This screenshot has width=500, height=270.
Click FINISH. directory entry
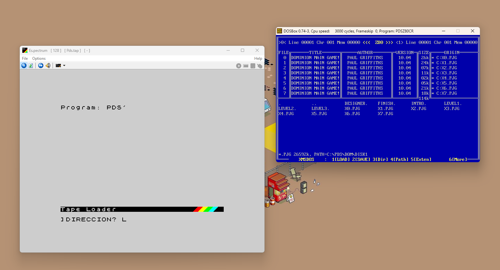click(x=387, y=103)
